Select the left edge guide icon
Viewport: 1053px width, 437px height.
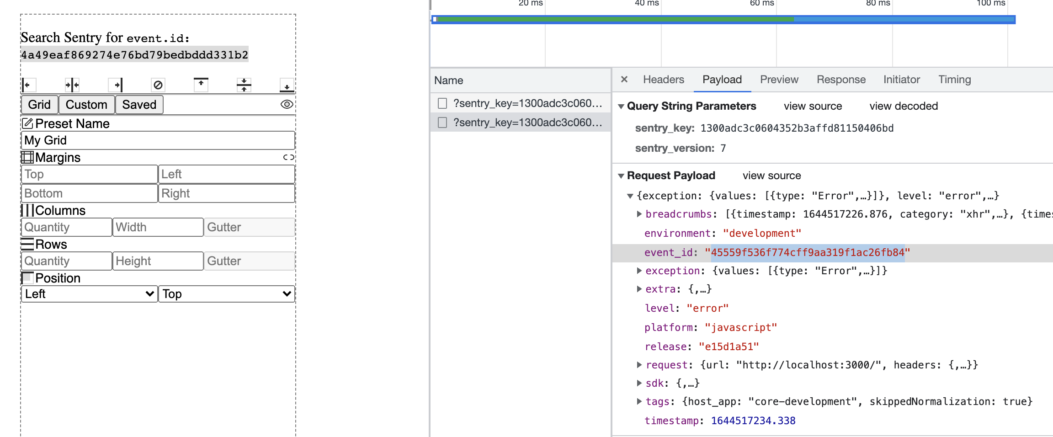27,85
